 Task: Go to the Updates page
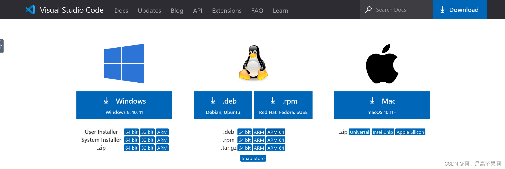point(149,11)
